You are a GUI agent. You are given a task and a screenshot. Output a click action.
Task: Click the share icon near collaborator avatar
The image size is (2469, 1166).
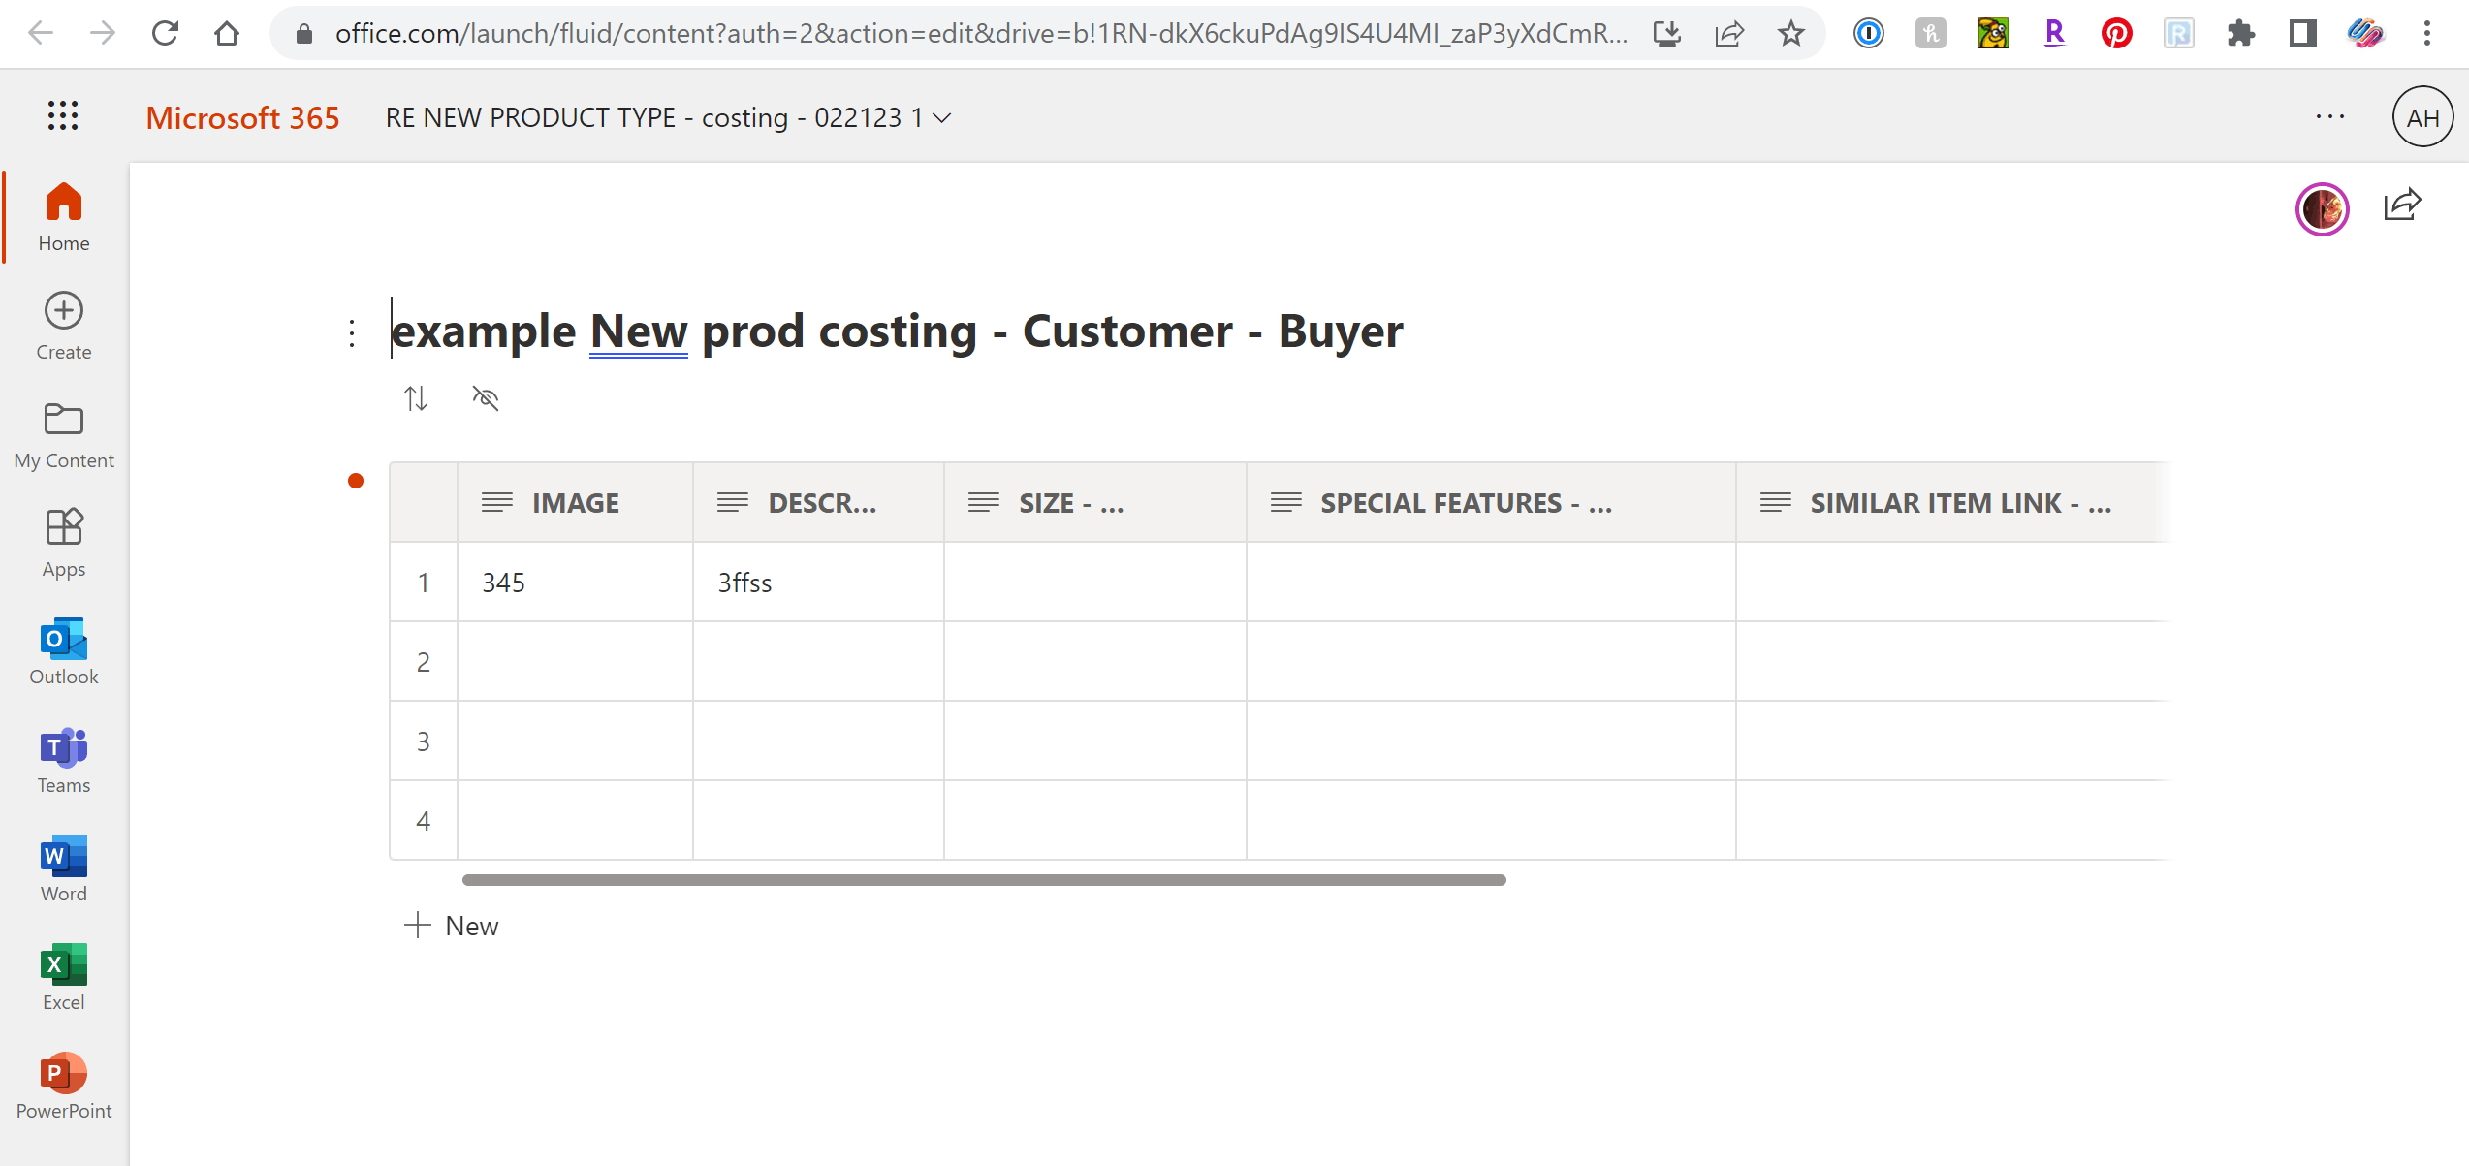(2402, 205)
